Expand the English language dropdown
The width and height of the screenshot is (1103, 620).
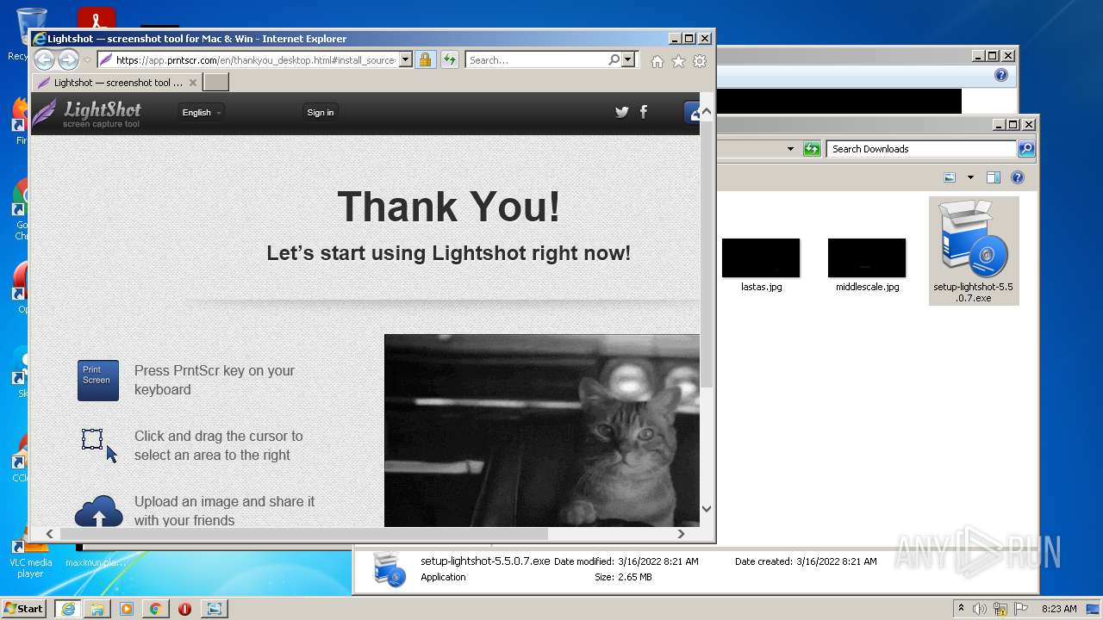coord(202,112)
